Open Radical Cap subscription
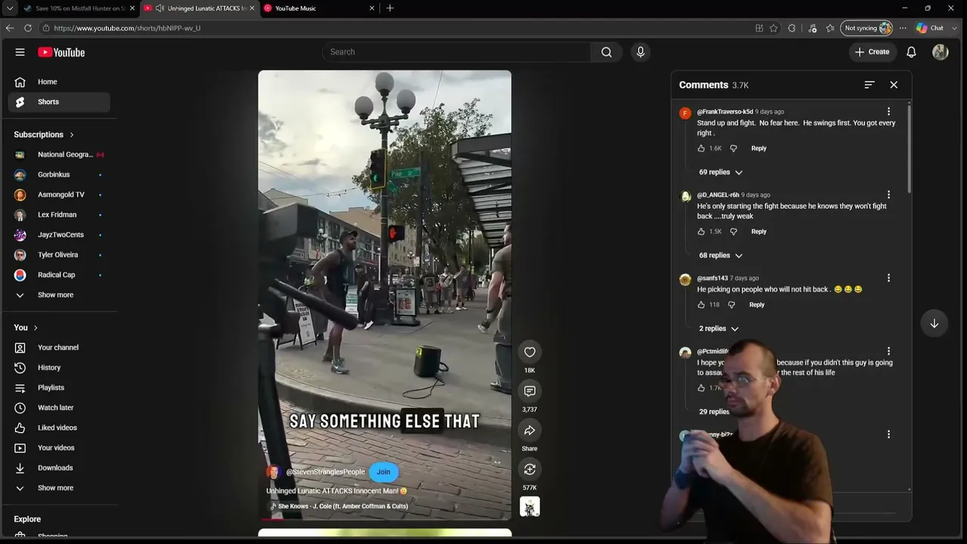 pyautogui.click(x=59, y=275)
